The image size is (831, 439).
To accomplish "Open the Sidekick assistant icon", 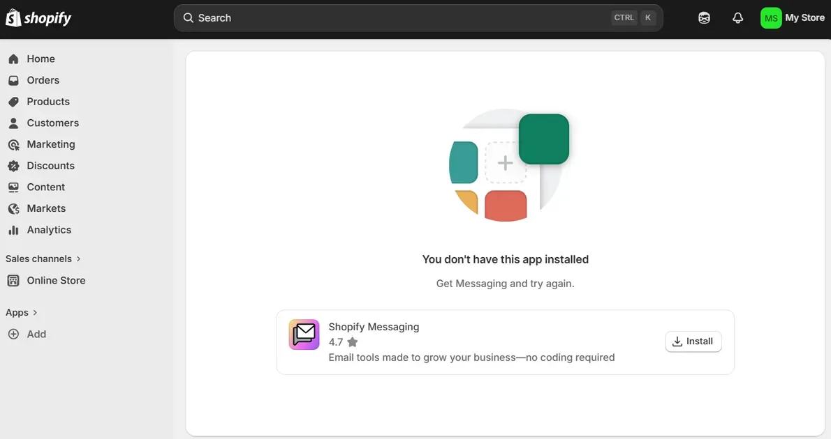I will coord(704,18).
